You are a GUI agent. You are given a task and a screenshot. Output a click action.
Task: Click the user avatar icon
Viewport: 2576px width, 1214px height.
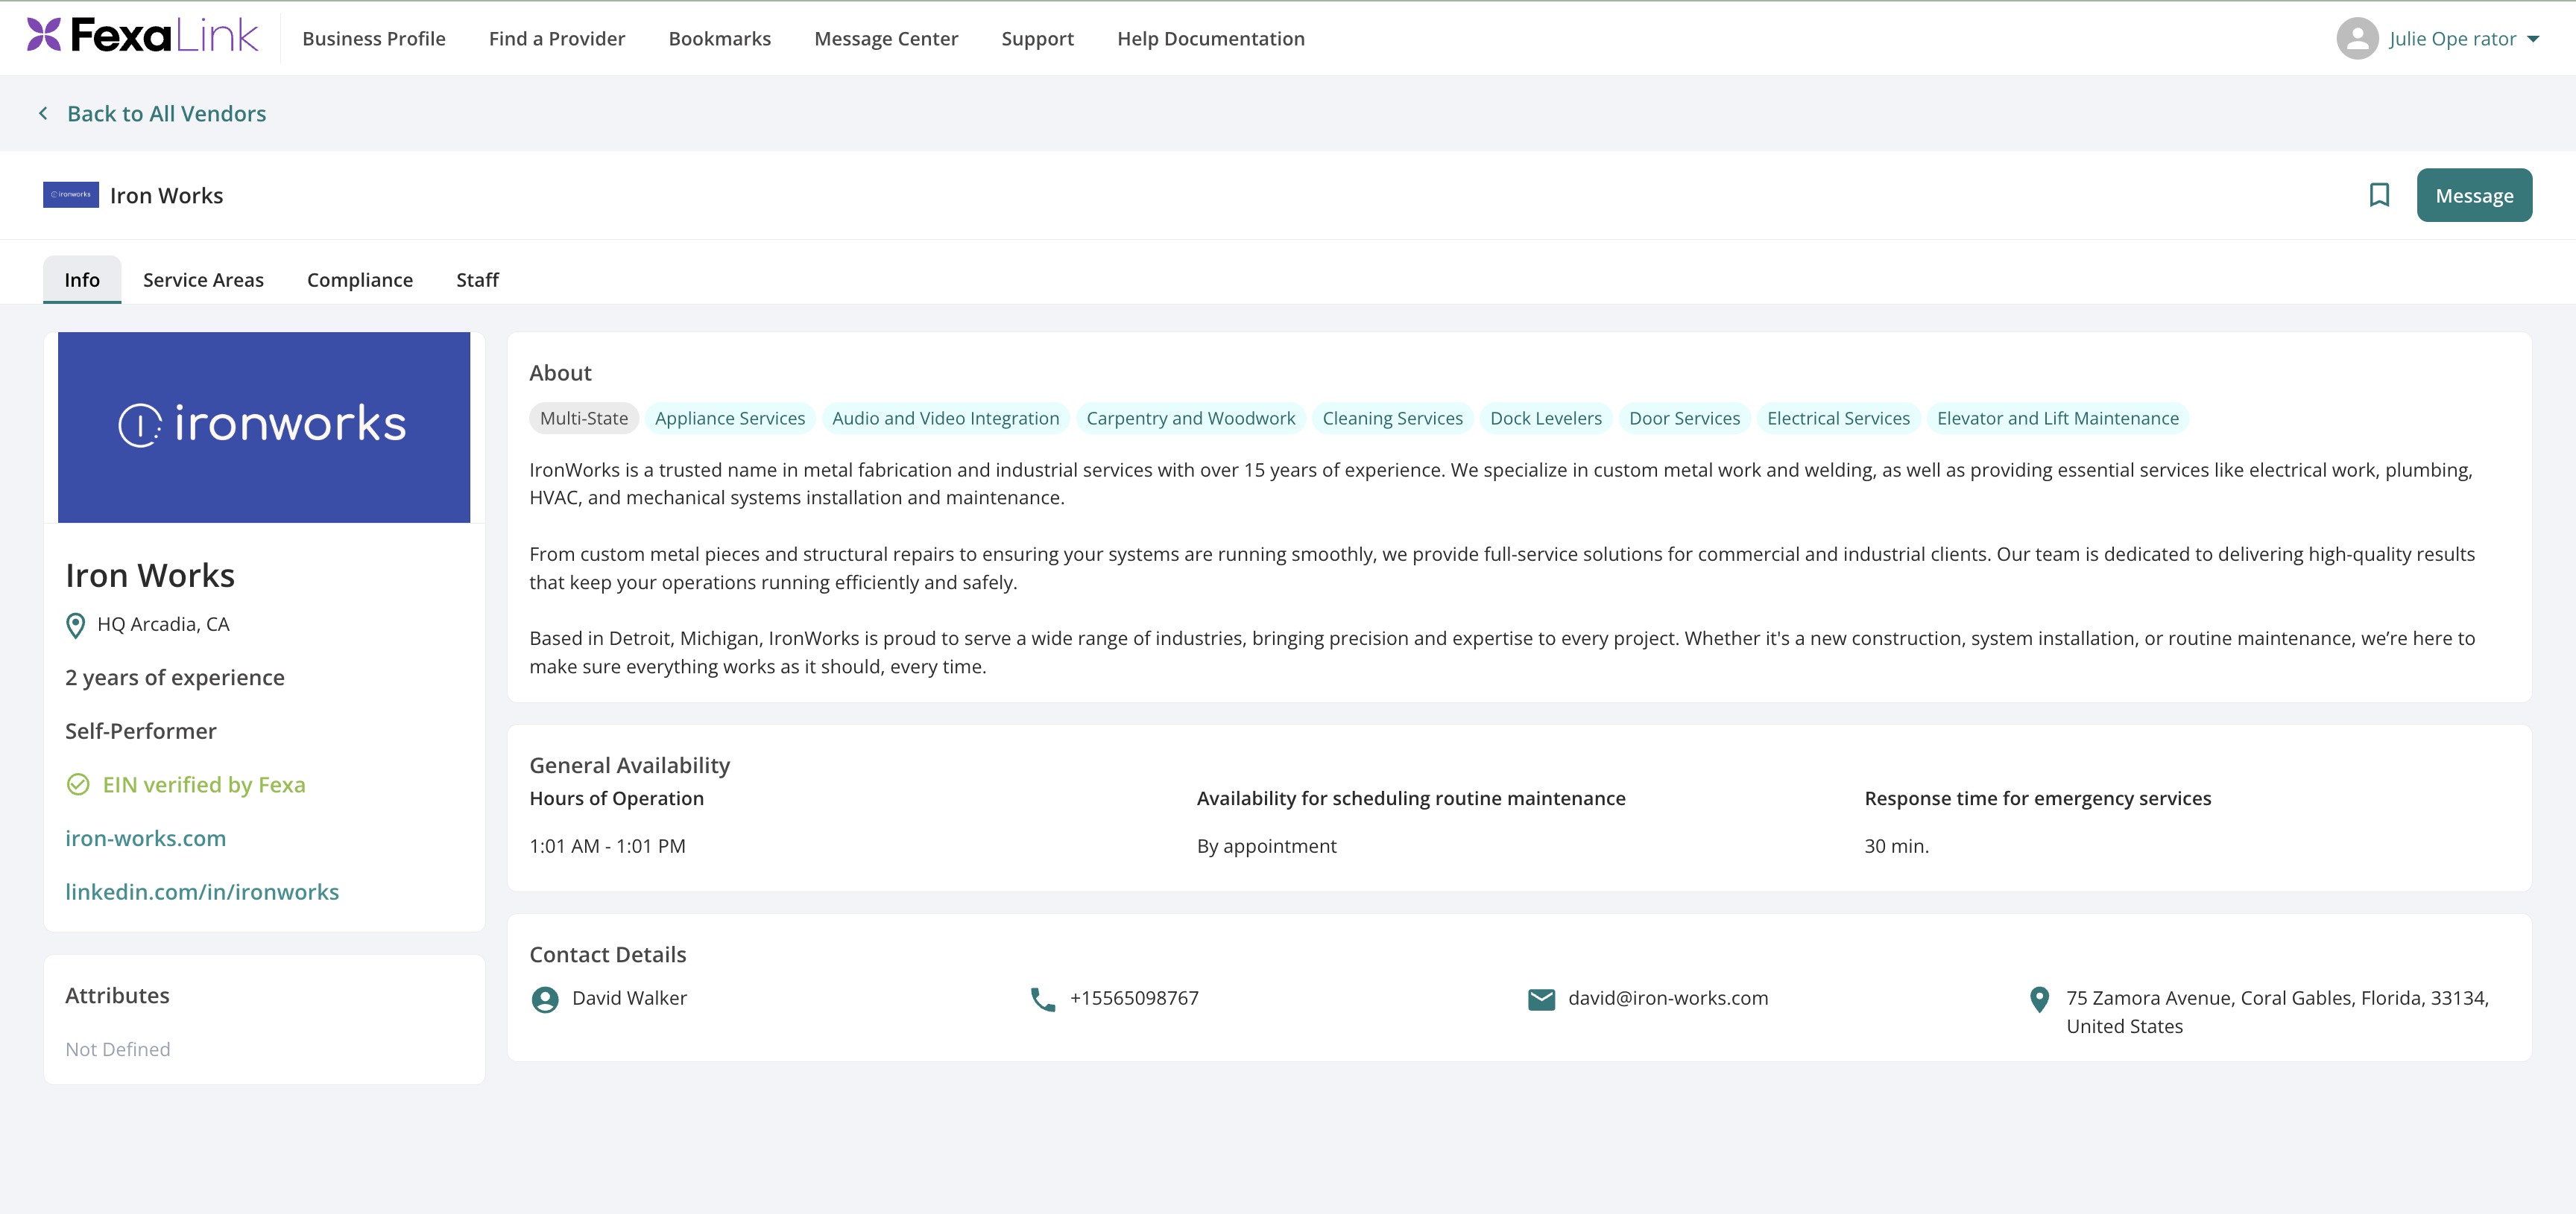pos(2356,39)
